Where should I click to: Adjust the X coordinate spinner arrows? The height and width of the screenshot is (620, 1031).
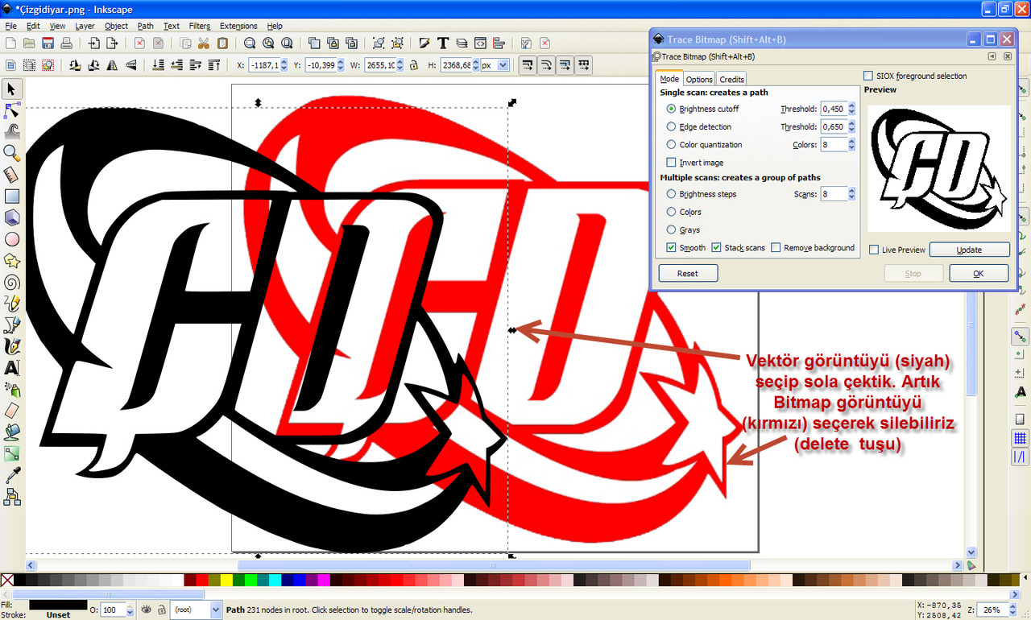click(x=284, y=65)
